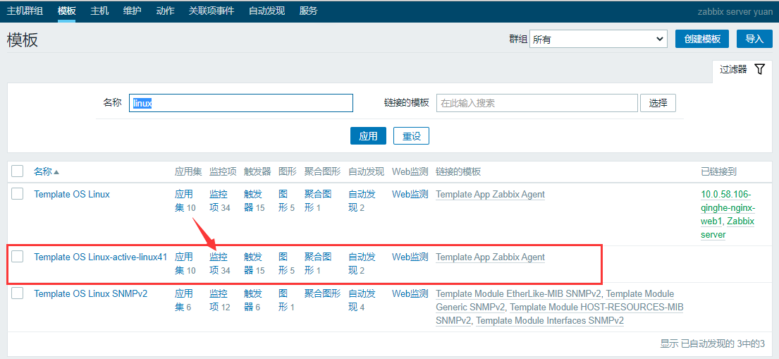Open Template OS Linux-active-linux41 template link

pyautogui.click(x=100, y=257)
